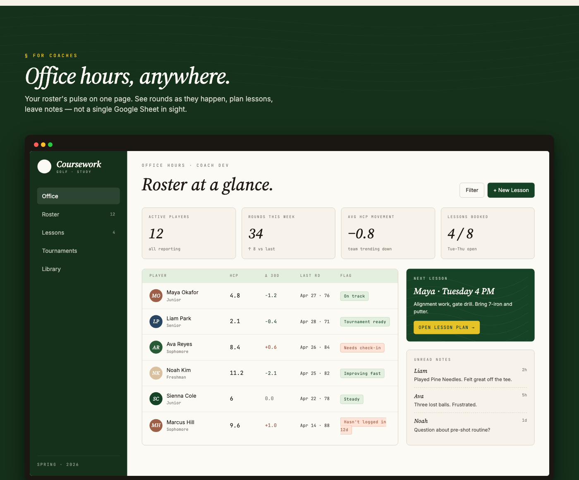The height and width of the screenshot is (480, 579).
Task: Open Ava's unread note about lost balls
Action: (470, 400)
